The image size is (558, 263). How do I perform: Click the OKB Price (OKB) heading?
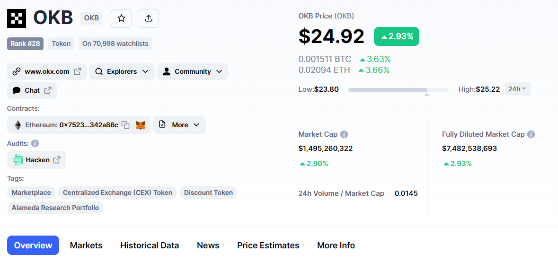point(327,16)
